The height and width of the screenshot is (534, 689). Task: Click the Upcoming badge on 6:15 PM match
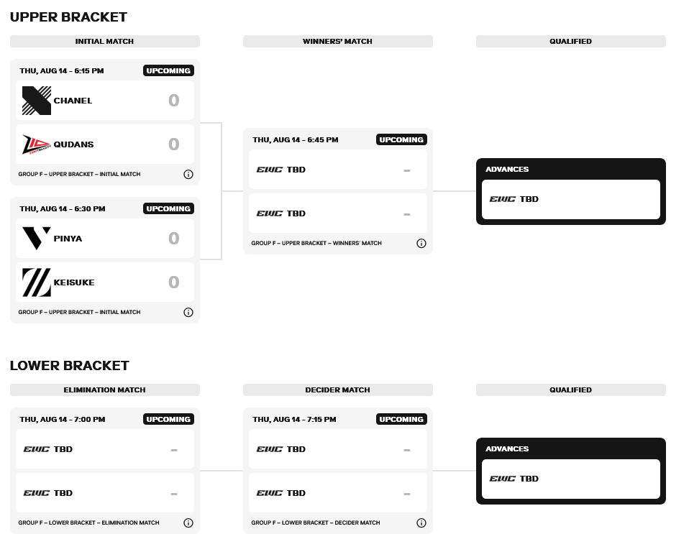pyautogui.click(x=168, y=70)
